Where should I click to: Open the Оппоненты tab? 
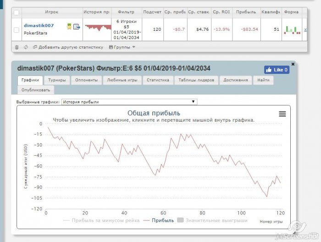tap(86, 80)
